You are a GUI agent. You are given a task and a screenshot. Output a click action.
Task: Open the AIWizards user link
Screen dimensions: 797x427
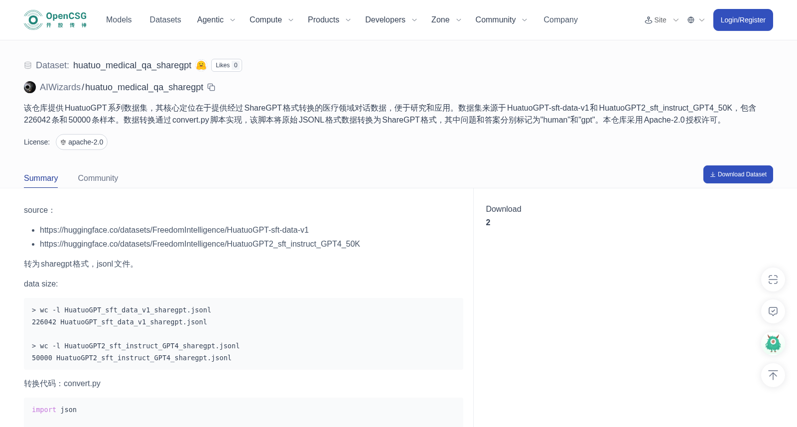(x=60, y=87)
